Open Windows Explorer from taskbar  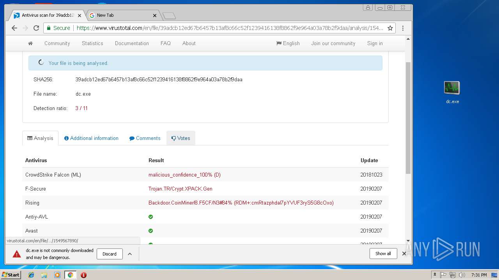tap(44, 275)
